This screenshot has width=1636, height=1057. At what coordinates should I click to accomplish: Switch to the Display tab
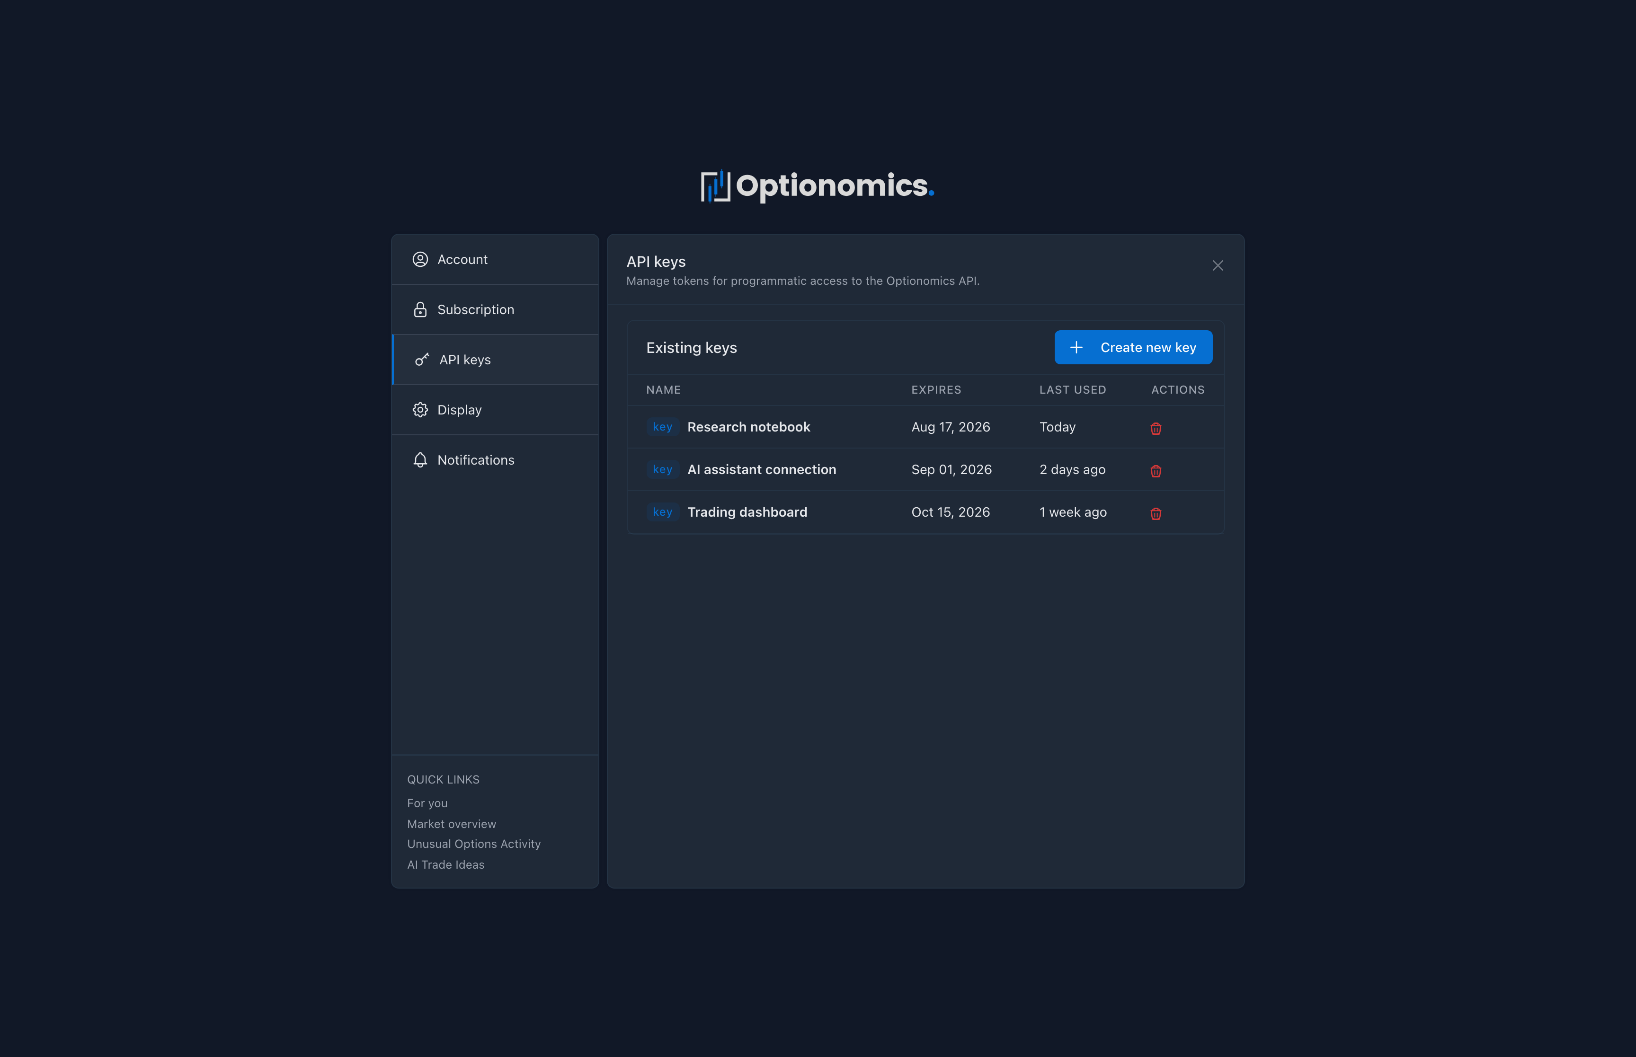pyautogui.click(x=495, y=410)
